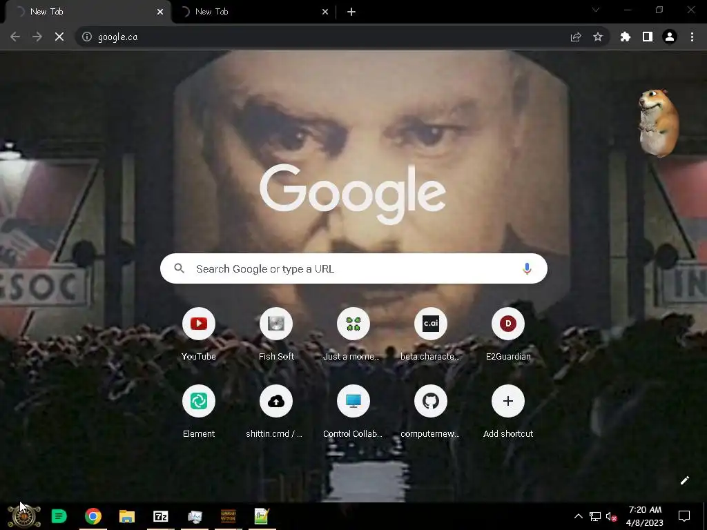The height and width of the screenshot is (530, 707).
Task: Click the hamster figure on the page
Action: [x=658, y=123]
